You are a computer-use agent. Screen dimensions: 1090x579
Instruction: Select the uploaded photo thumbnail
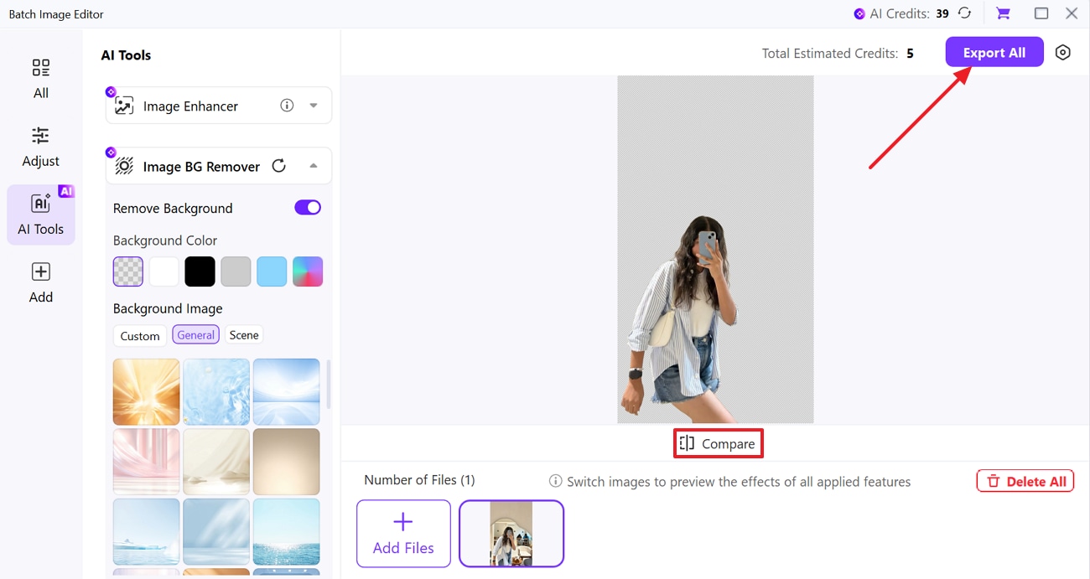(x=511, y=534)
